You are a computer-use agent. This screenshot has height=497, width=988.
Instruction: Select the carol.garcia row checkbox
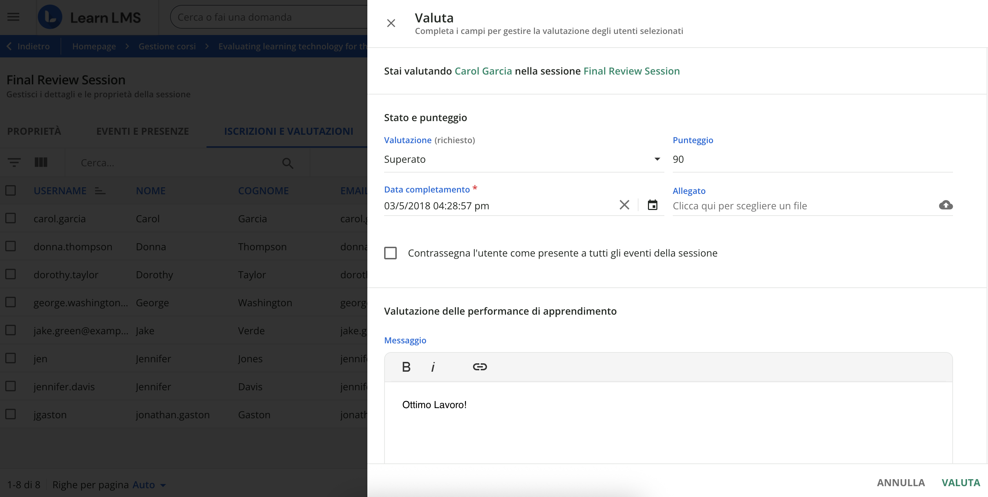[x=11, y=218]
